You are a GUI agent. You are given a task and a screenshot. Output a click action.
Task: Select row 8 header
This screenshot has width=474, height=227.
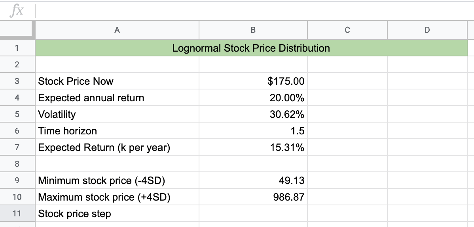[17, 164]
